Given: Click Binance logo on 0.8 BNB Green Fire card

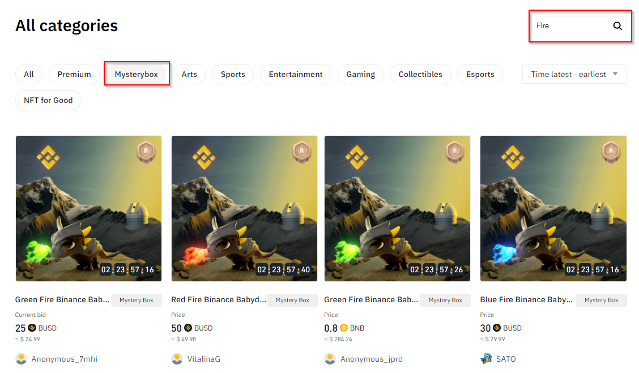Looking at the screenshot, I should pos(357,157).
